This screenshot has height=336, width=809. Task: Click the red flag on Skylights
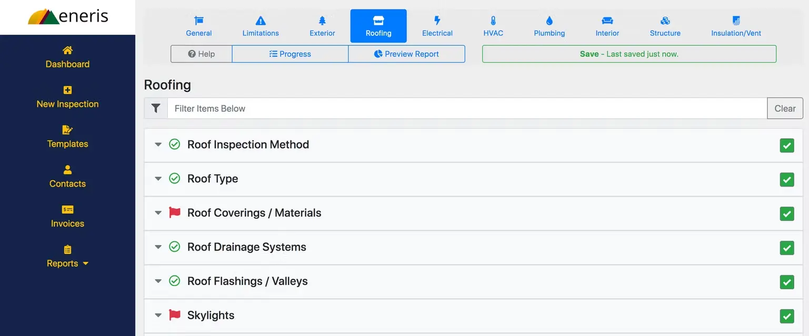point(174,315)
